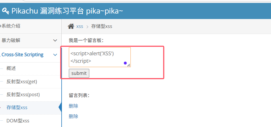Click the purple dot icon in the textarea
The width and height of the screenshot is (271, 127).
pyautogui.click(x=125, y=63)
